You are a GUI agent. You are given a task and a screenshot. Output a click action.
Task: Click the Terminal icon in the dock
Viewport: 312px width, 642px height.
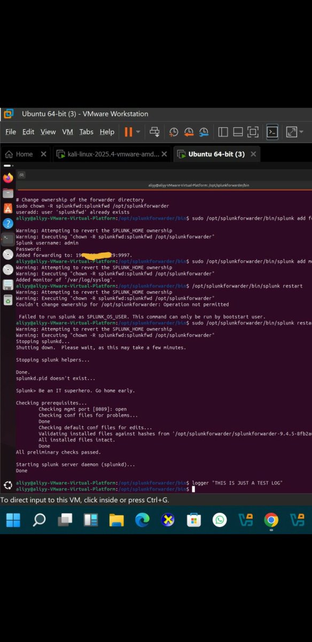pos(8,239)
